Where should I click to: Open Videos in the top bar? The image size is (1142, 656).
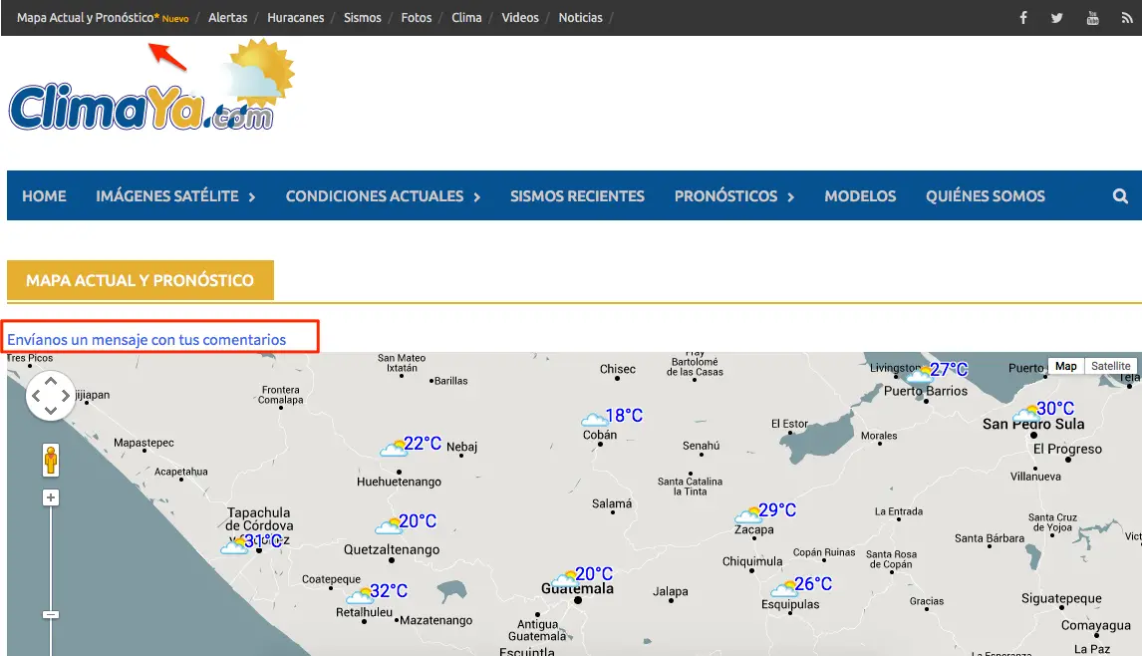(520, 18)
